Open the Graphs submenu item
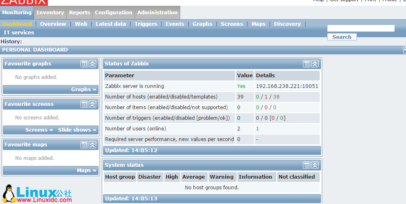The height and width of the screenshot is (204, 406). point(202,24)
